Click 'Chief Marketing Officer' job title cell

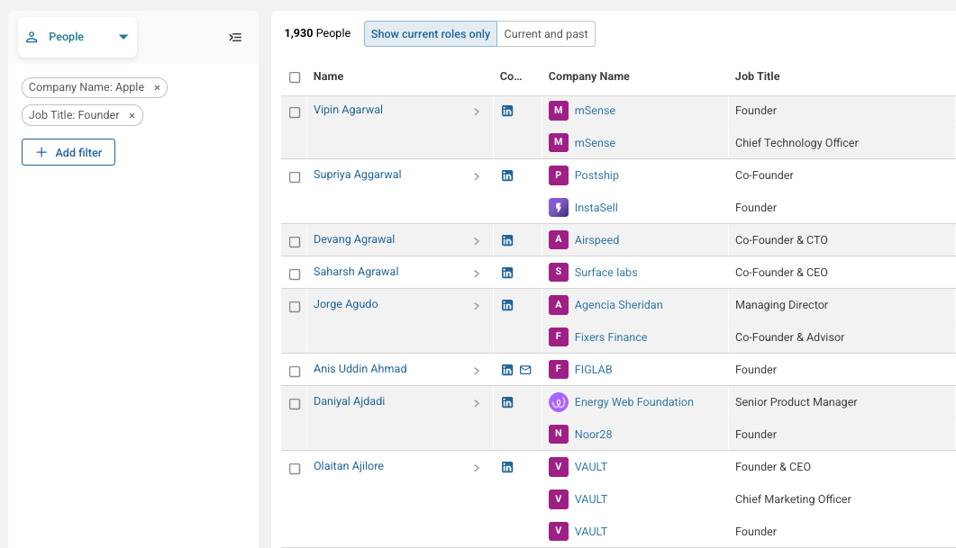click(793, 499)
